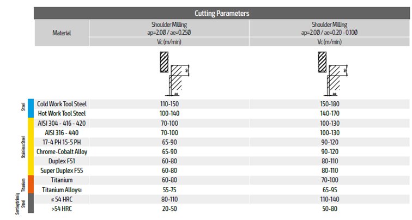Select the Cold Work Tool Steel row label
This screenshot has height=220, width=412.
pyautogui.click(x=62, y=103)
